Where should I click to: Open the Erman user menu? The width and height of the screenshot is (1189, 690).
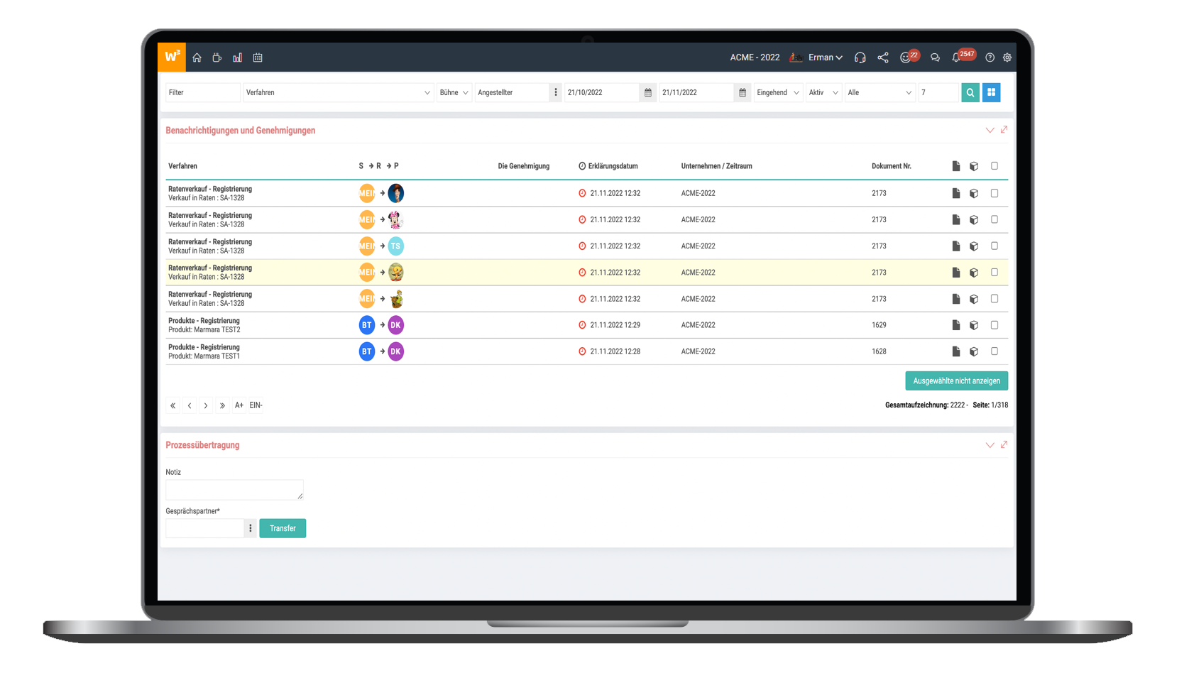tap(825, 57)
